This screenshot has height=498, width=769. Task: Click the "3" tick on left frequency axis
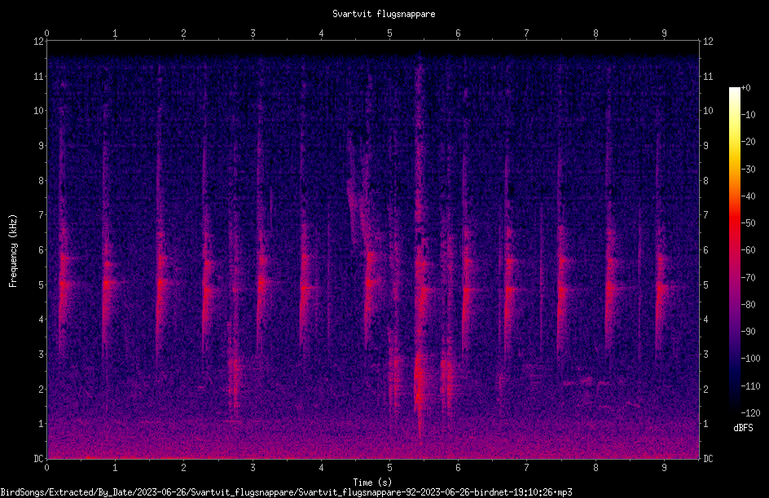pyautogui.click(x=42, y=355)
